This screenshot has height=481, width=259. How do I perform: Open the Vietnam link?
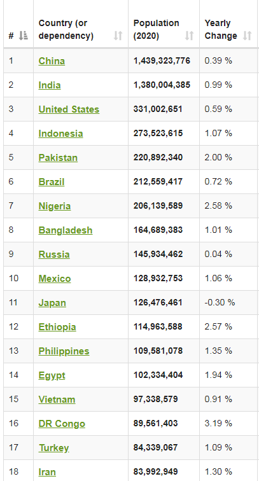click(x=57, y=400)
